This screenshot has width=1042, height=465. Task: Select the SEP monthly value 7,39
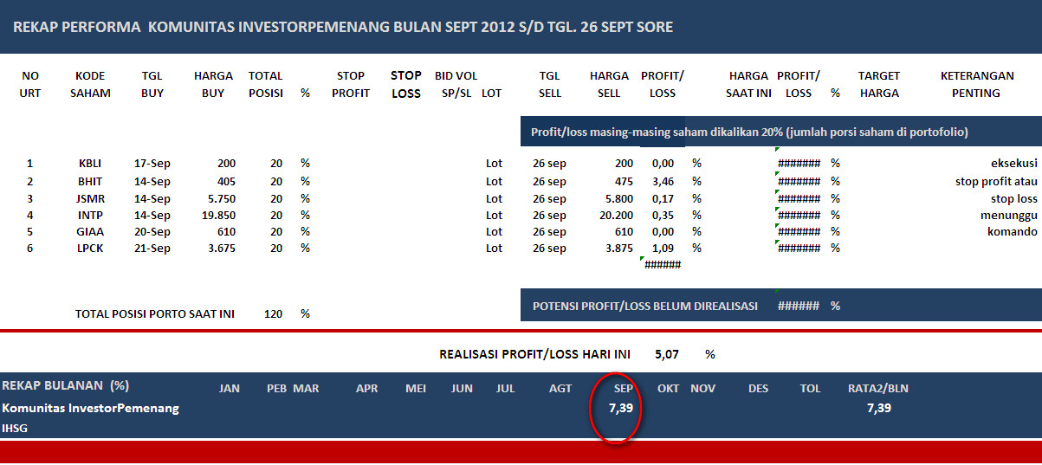coord(623,408)
